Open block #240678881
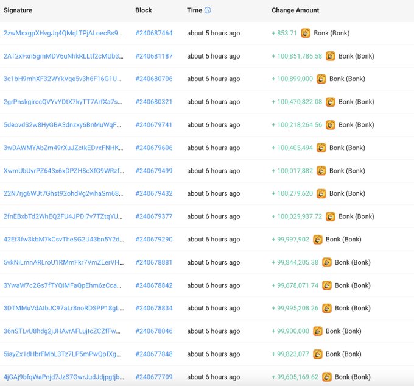The image size is (414, 386). [x=154, y=262]
